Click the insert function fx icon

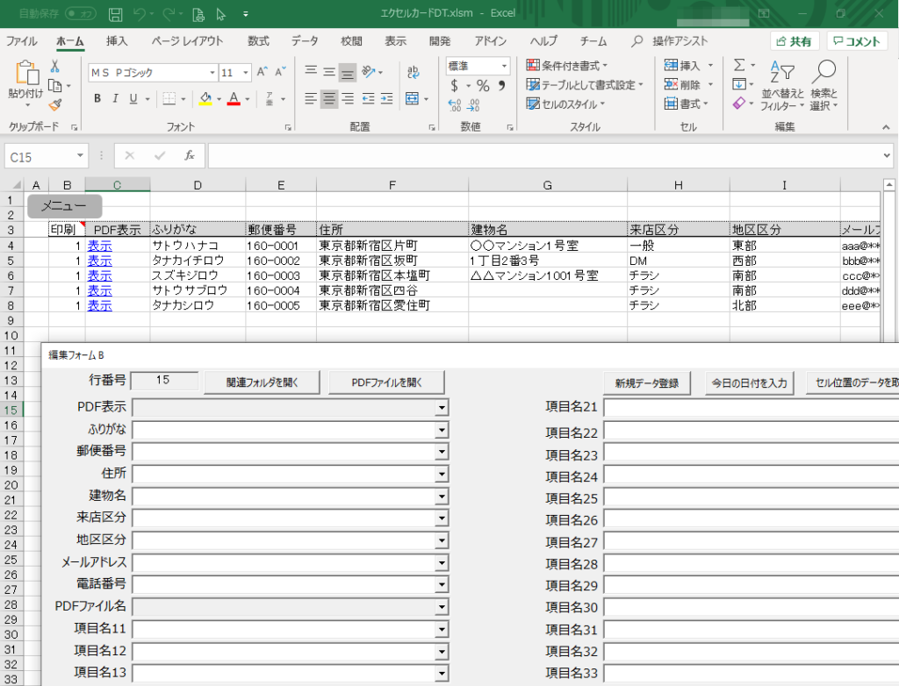point(189,155)
